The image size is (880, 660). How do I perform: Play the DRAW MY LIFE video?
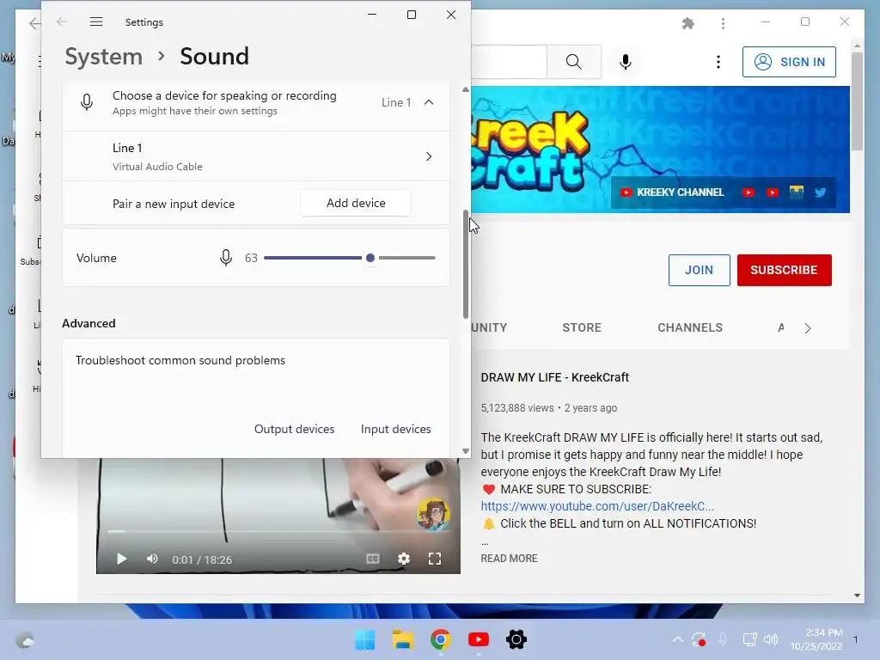click(121, 559)
